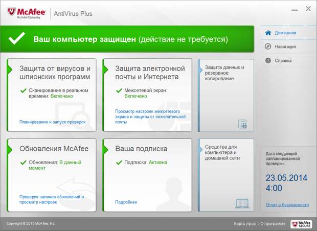The height and width of the screenshot is (231, 317).
Task: Click checkmark beside Подписка status
Action: (x=119, y=163)
